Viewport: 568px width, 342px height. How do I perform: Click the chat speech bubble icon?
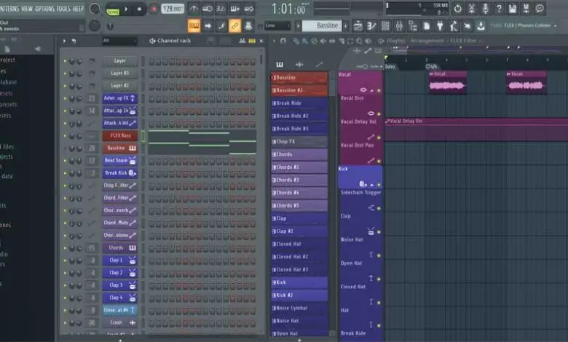coord(540,9)
